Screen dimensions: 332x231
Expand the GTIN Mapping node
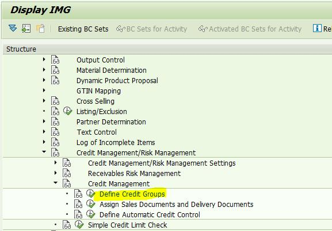point(44,91)
